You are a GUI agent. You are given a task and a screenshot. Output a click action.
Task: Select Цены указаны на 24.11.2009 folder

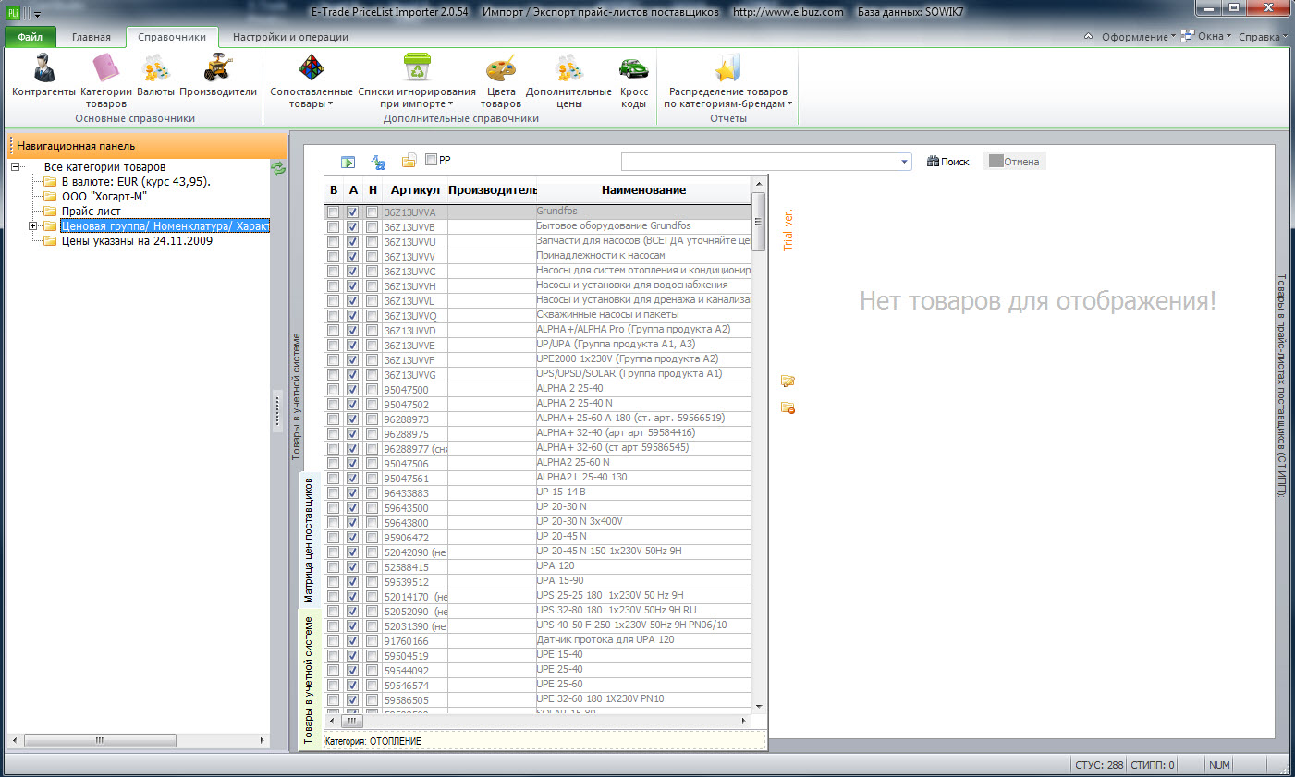click(x=137, y=241)
